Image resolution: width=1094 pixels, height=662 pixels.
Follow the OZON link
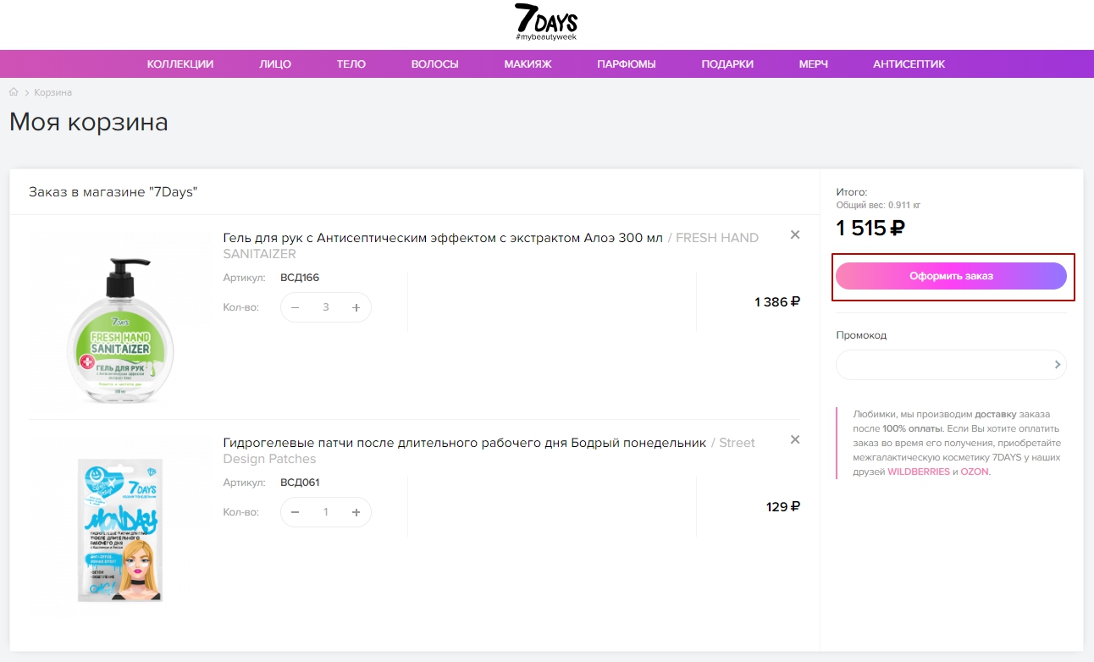975,472
